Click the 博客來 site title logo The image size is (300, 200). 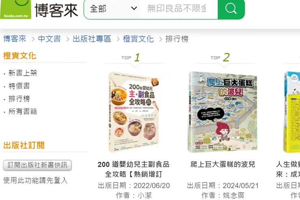56,10
